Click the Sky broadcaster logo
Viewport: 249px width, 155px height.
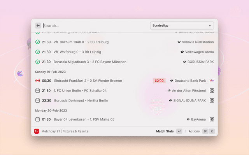coord(212,81)
